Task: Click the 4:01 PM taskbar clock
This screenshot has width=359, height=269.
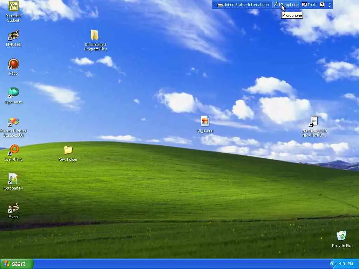Action: tap(346, 264)
